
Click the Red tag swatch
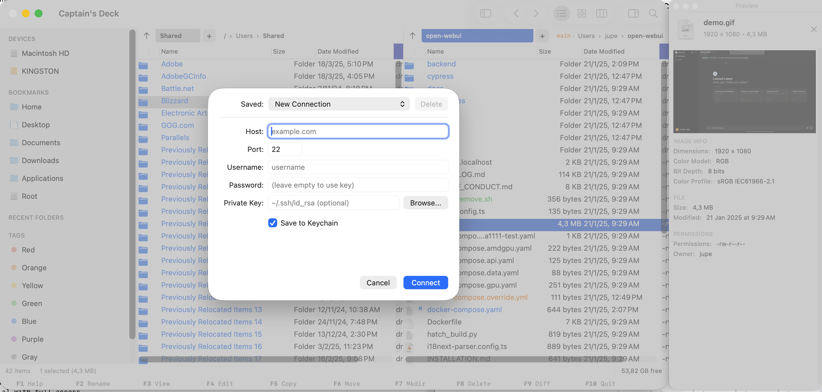[x=14, y=250]
